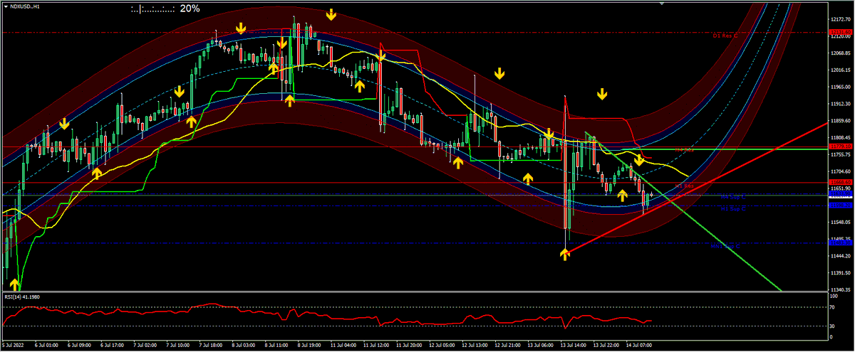Viewport: 855px width, 352px height.
Task: Click the RSI(14) 41.1980 indicator label
Action: (21, 297)
